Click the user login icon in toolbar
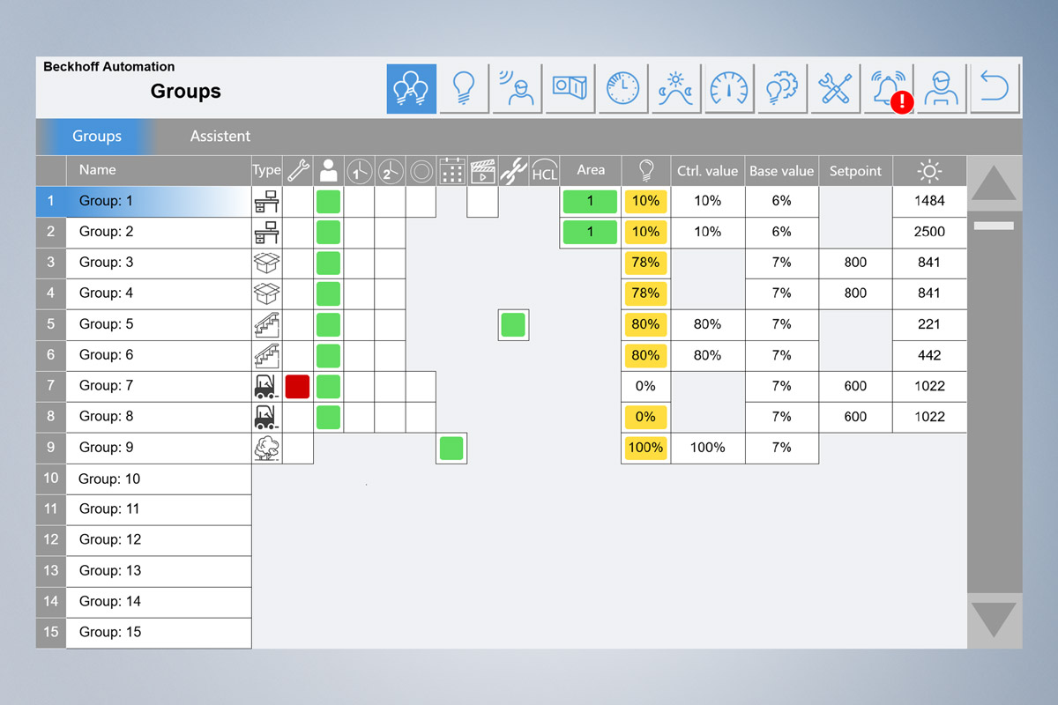 click(x=942, y=88)
